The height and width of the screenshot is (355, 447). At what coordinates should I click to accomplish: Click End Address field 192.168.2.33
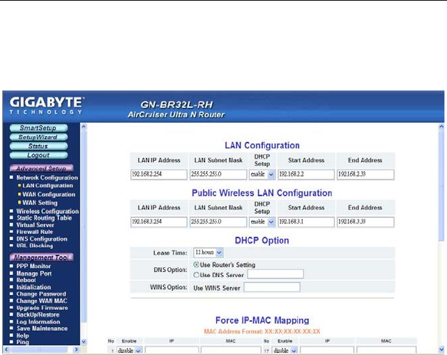click(365, 175)
